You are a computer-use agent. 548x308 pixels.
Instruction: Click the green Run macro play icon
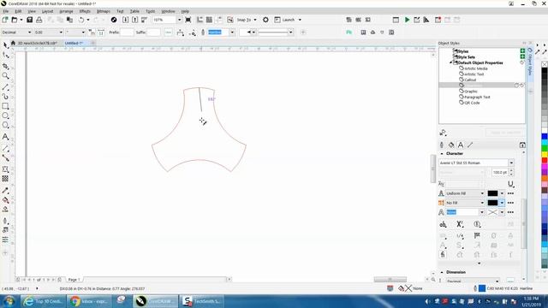408,20
